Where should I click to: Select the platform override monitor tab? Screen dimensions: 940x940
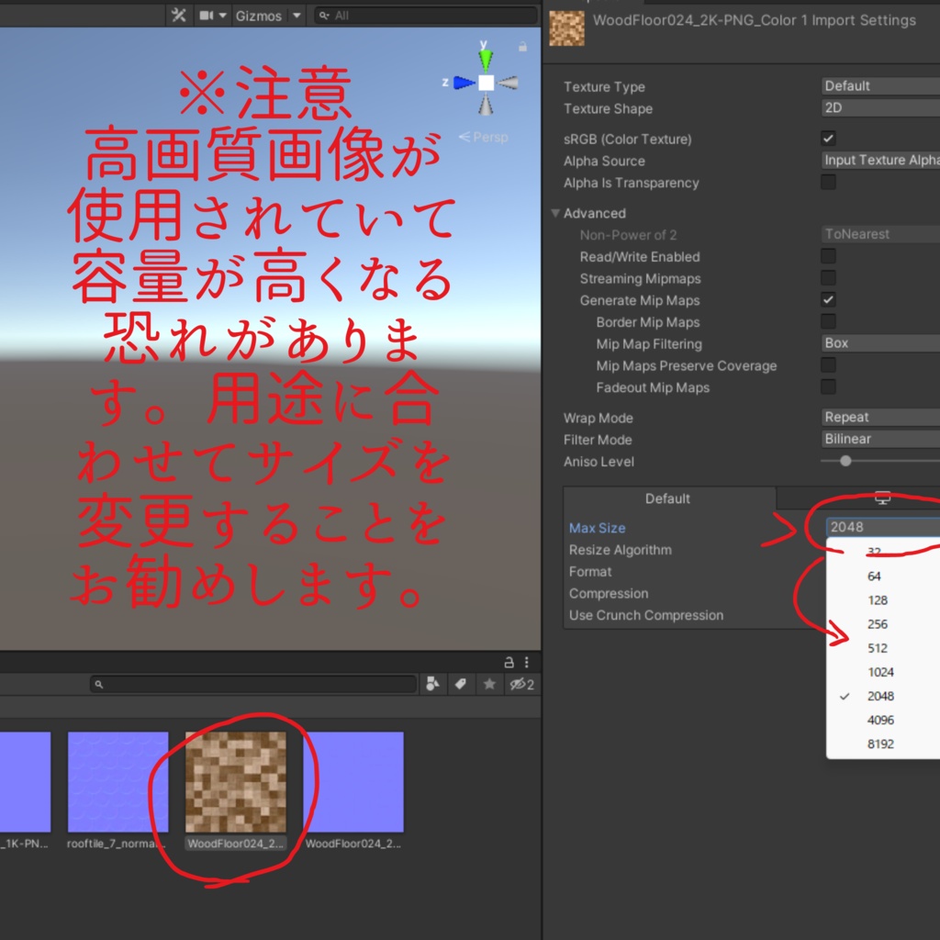point(881,498)
